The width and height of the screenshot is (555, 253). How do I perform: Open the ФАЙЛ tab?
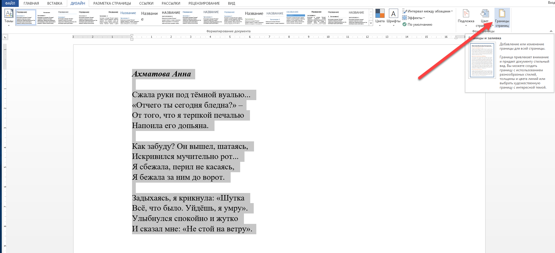10,3
